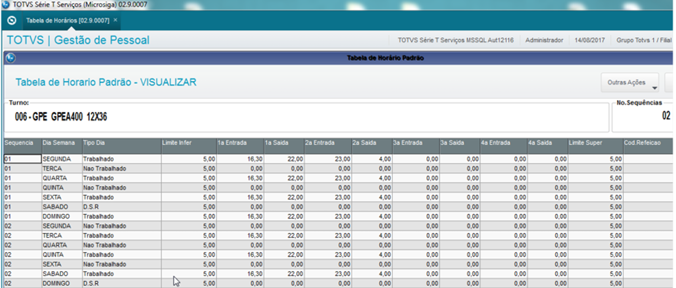Expand the Outras Ações dropdown arrow
676x288 pixels.
(654, 89)
